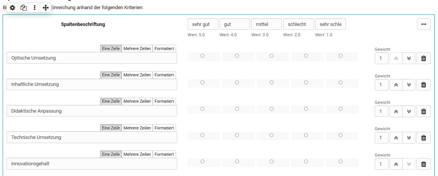
Task: Move Technische Umsetzung row up
Action: pyautogui.click(x=396, y=137)
